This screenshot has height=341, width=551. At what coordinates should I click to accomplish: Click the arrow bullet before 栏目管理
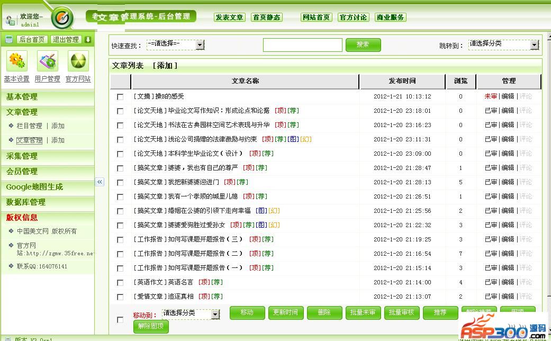[11, 125]
